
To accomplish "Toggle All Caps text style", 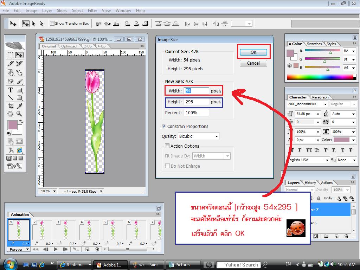I will pos(309,150).
